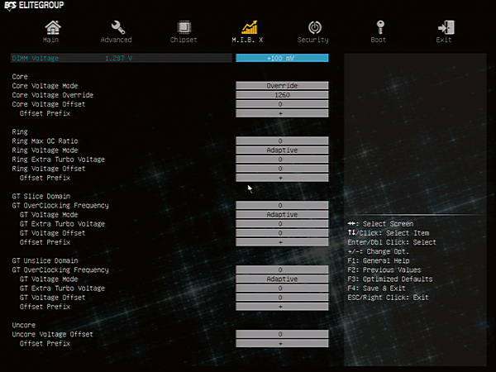Edit GT Slice Domain OverClocking Frequency value
The image size is (496, 372).
282,205
